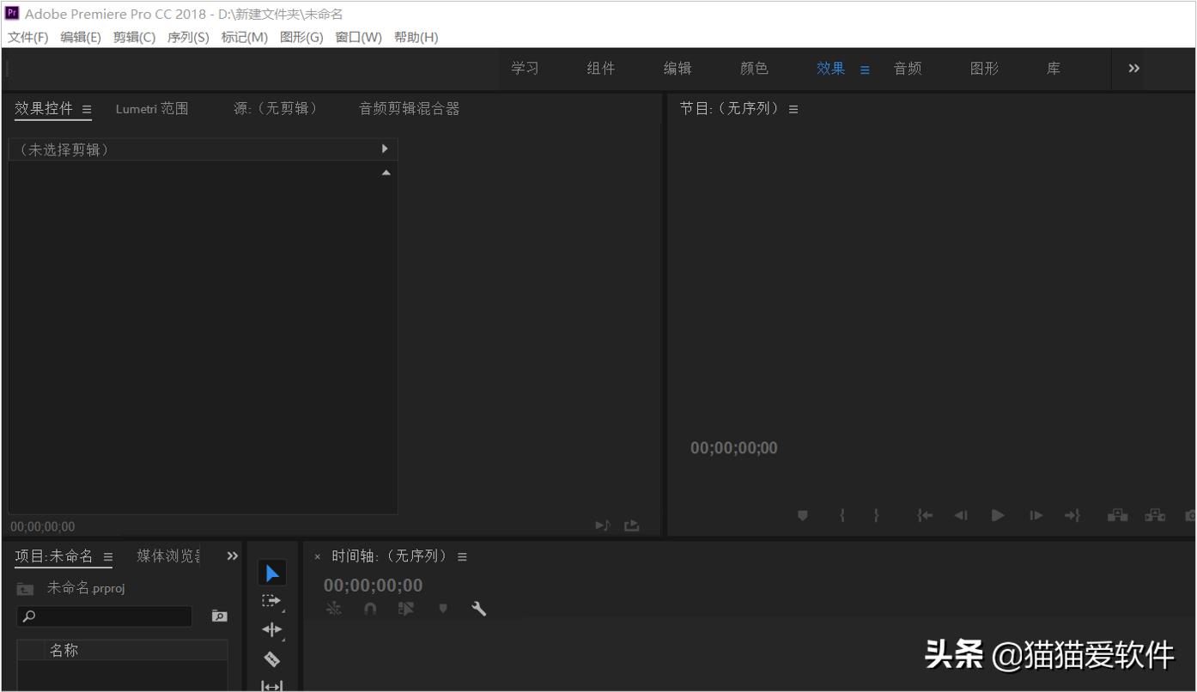Viewport: 1197px width, 692px height.
Task: Open the 序列(S) menu
Action: point(187,37)
